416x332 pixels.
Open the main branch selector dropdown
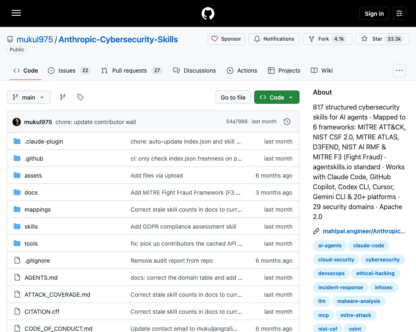29,97
